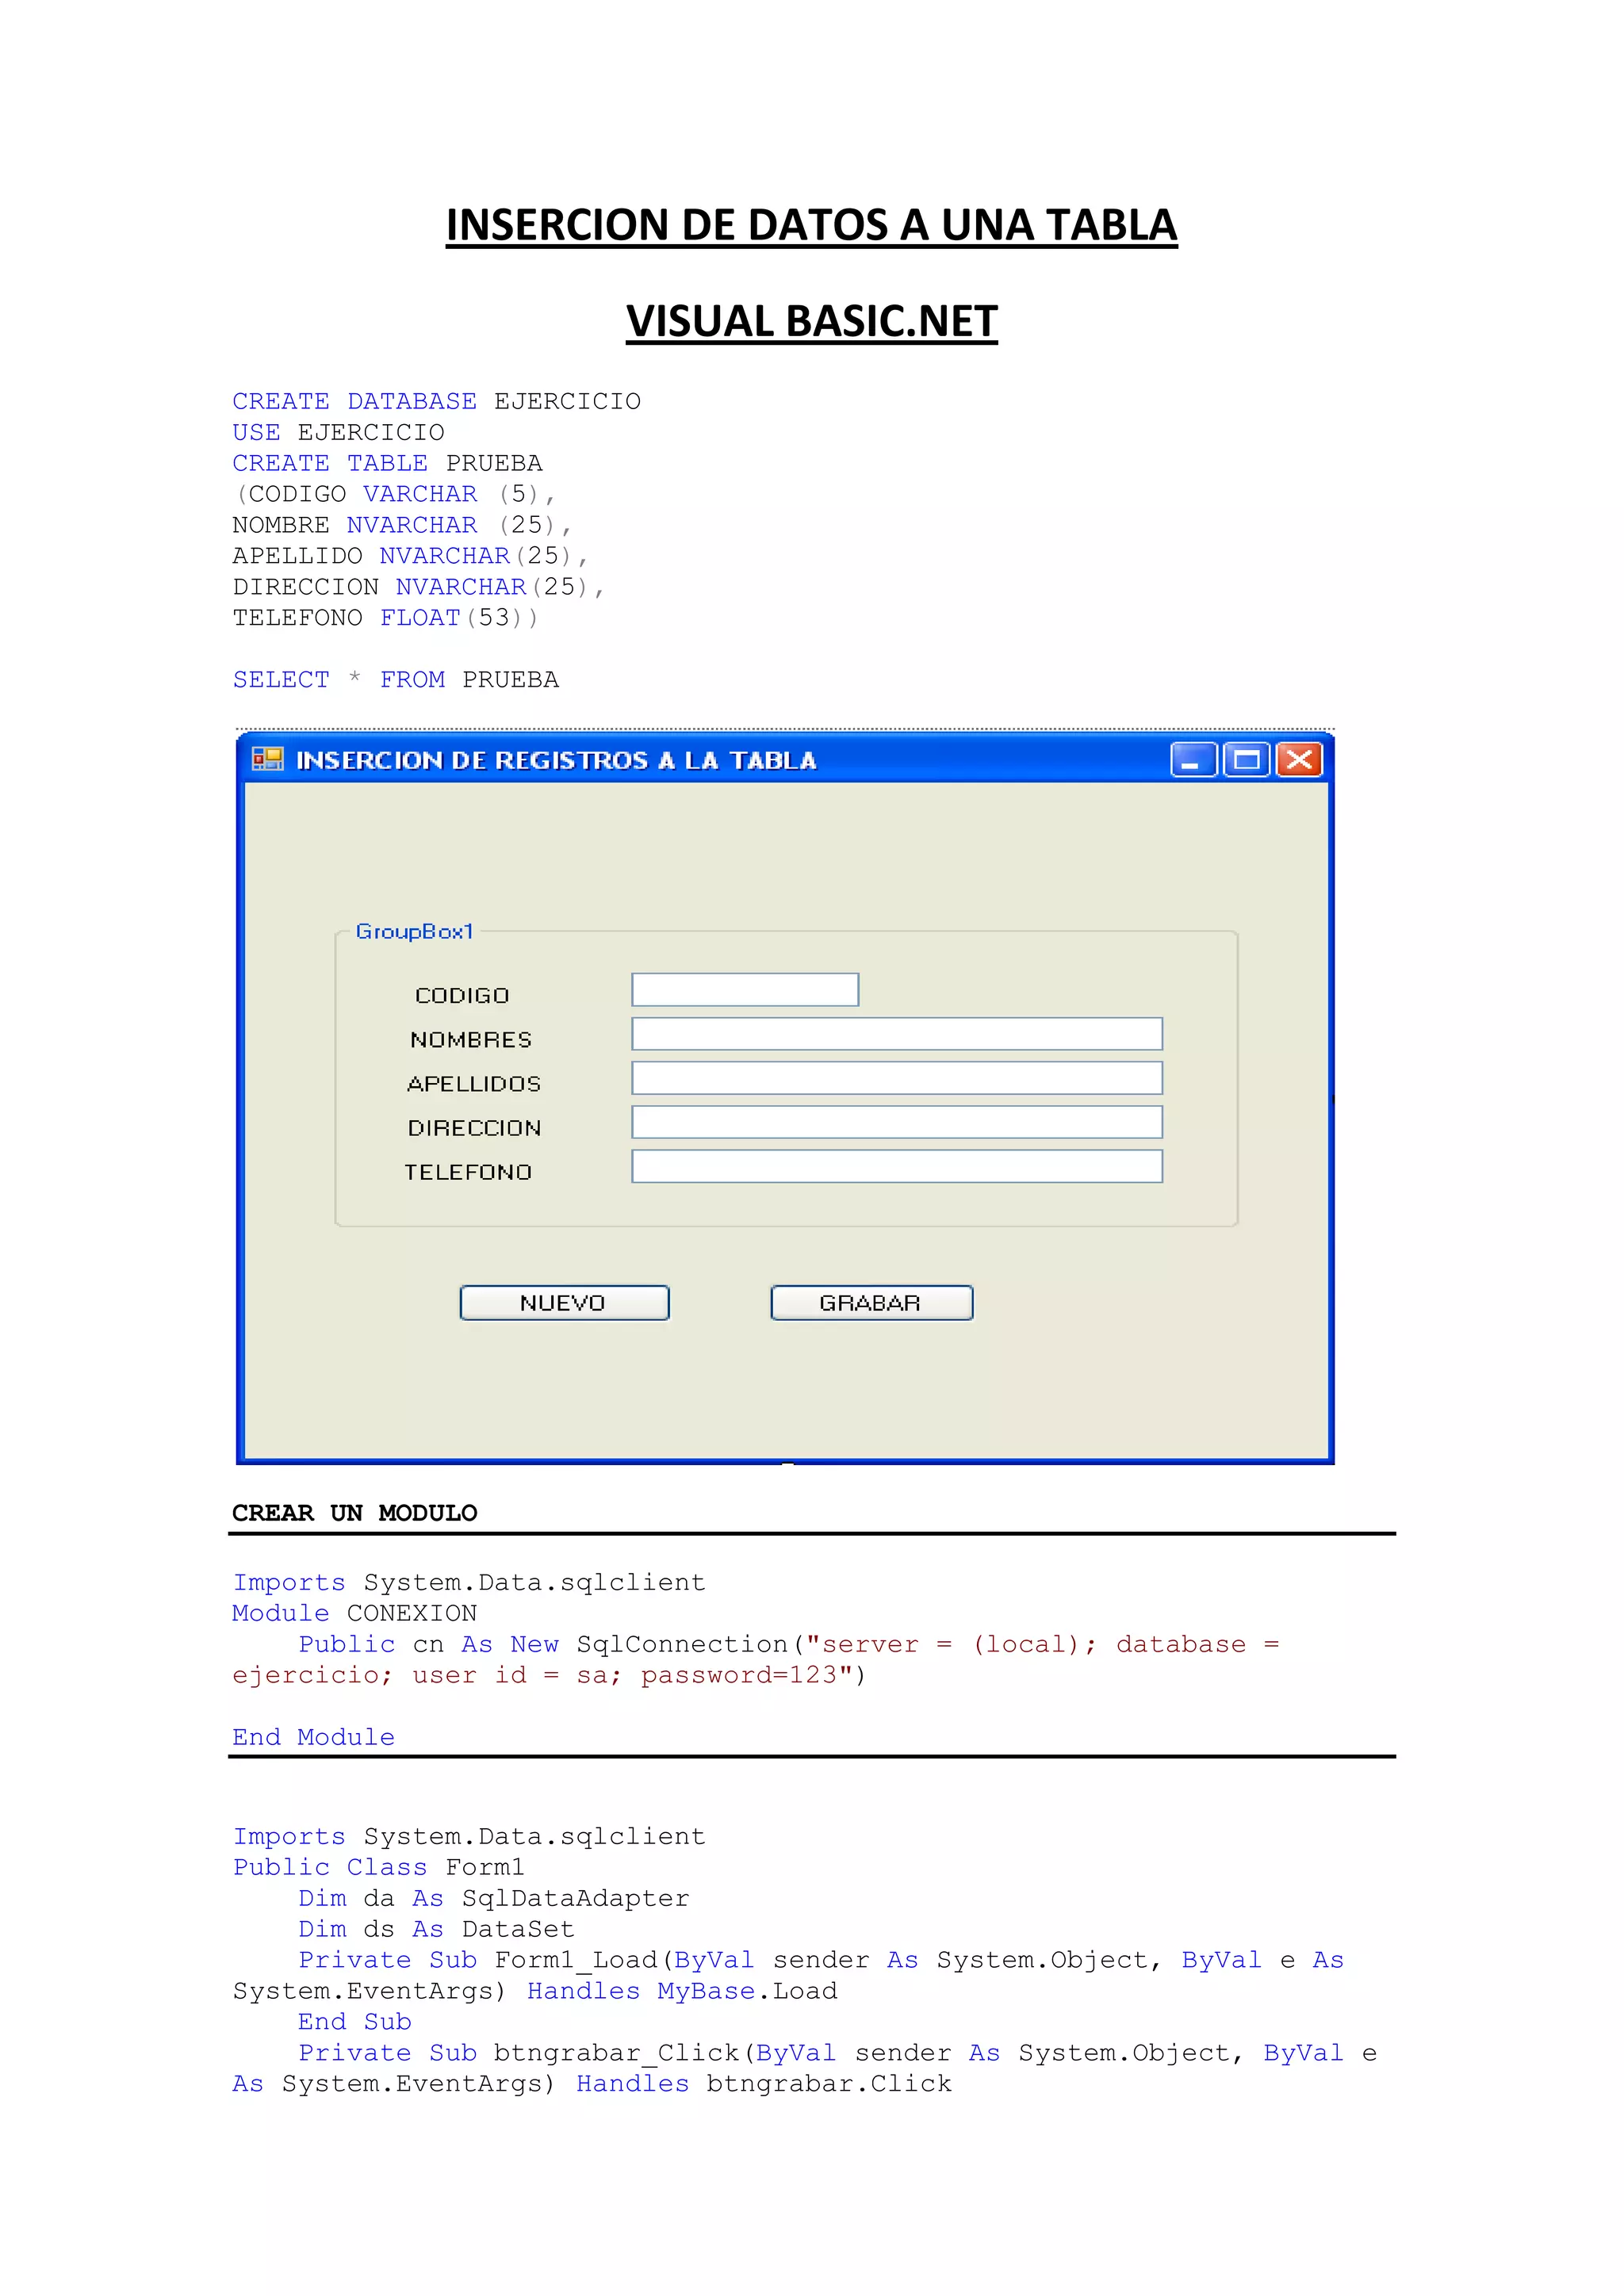Click the DIRECCION text box
Image resolution: width=1624 pixels, height=2296 pixels.
point(896,1122)
